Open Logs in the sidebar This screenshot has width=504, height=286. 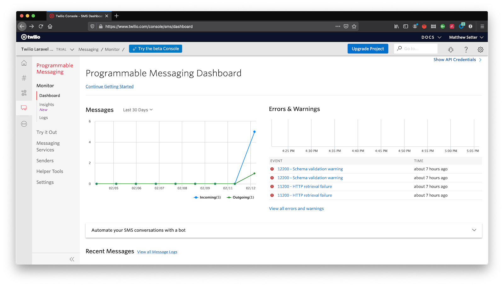coord(43,118)
